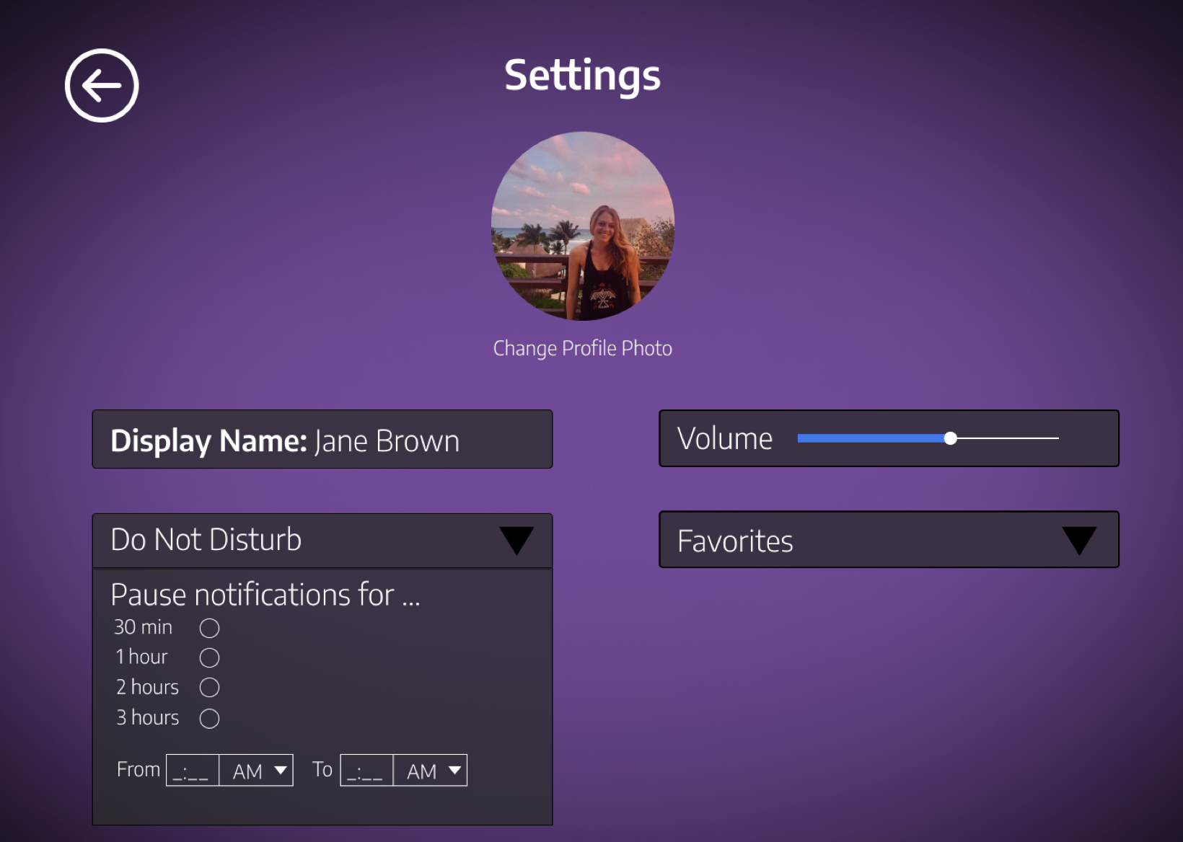The width and height of the screenshot is (1183, 842).
Task: Open Change Profile Photo link
Action: coord(583,348)
